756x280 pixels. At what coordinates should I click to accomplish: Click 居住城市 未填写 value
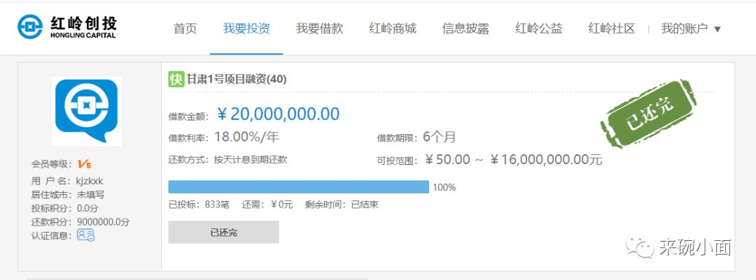point(90,195)
